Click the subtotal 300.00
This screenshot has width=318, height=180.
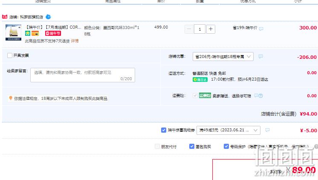(308, 28)
